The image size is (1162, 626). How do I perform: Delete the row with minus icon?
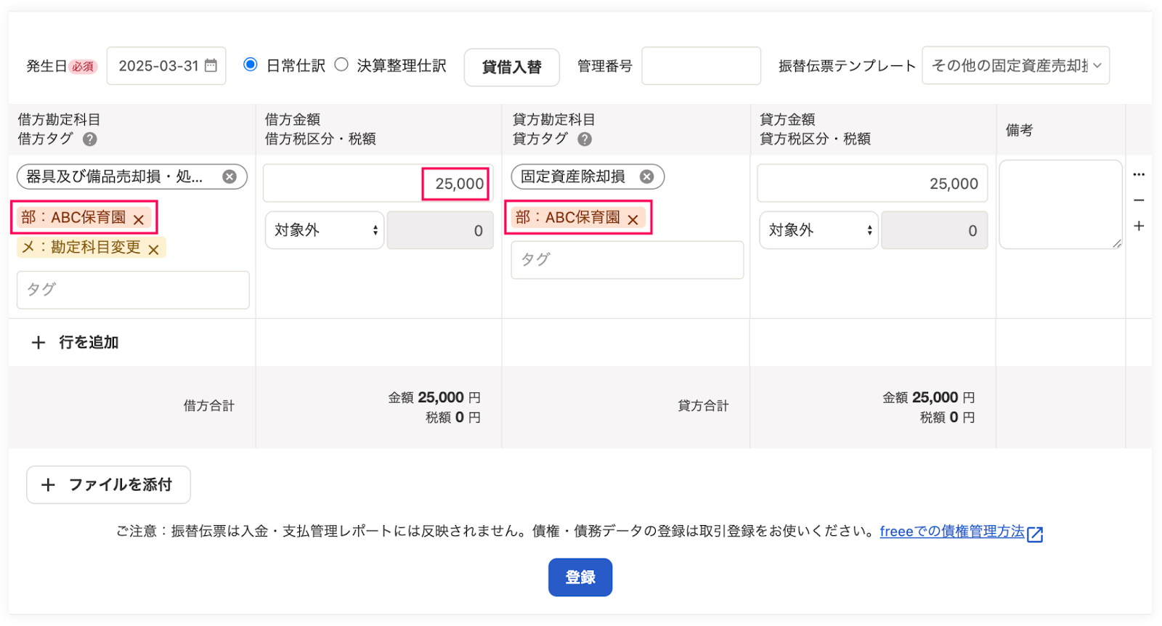tap(1139, 200)
